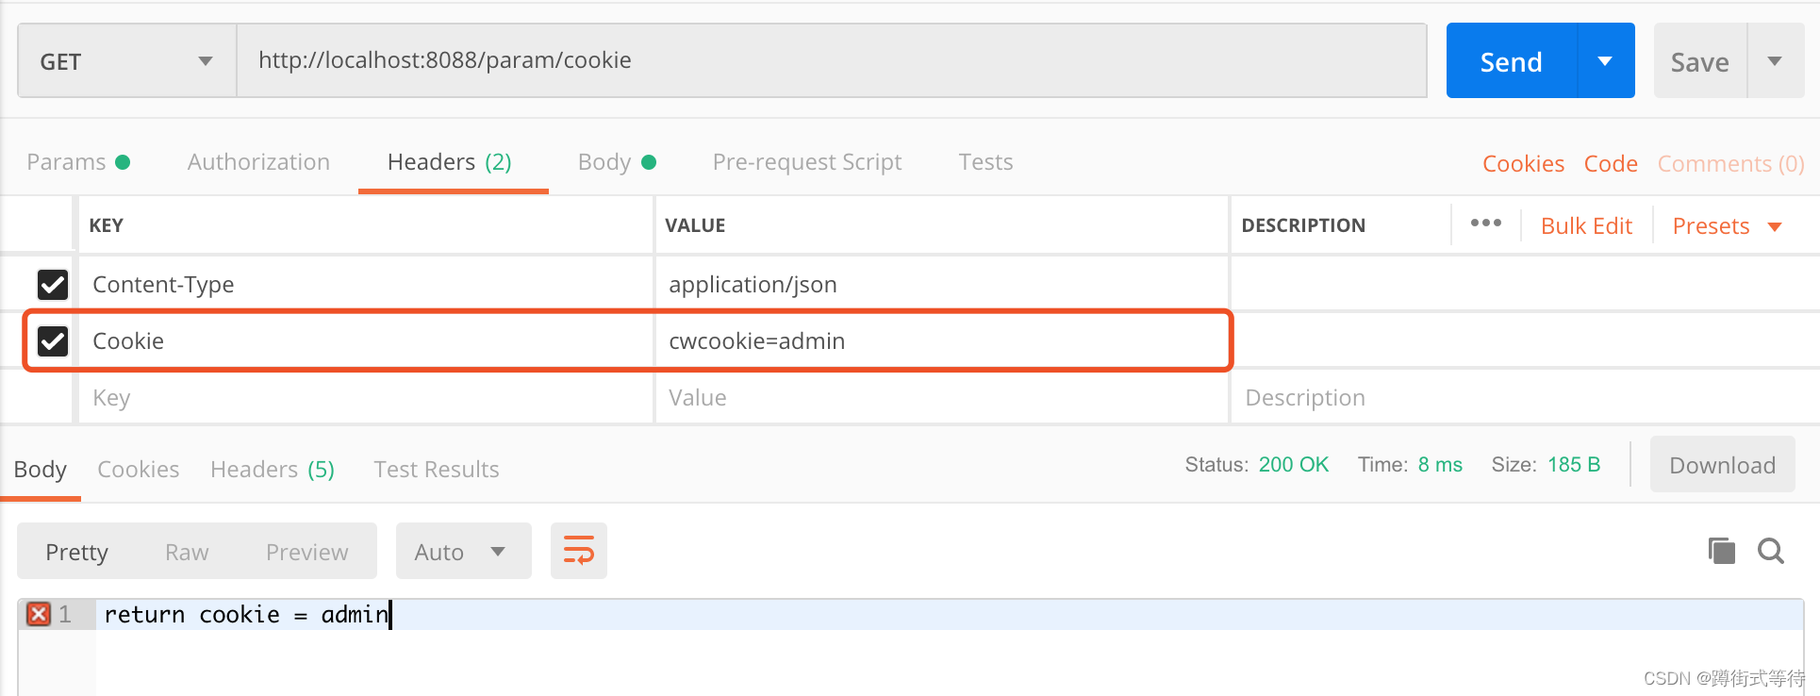Click the three-dots column options icon

tap(1485, 224)
